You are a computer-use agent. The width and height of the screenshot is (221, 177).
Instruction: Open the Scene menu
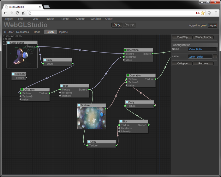65,19
